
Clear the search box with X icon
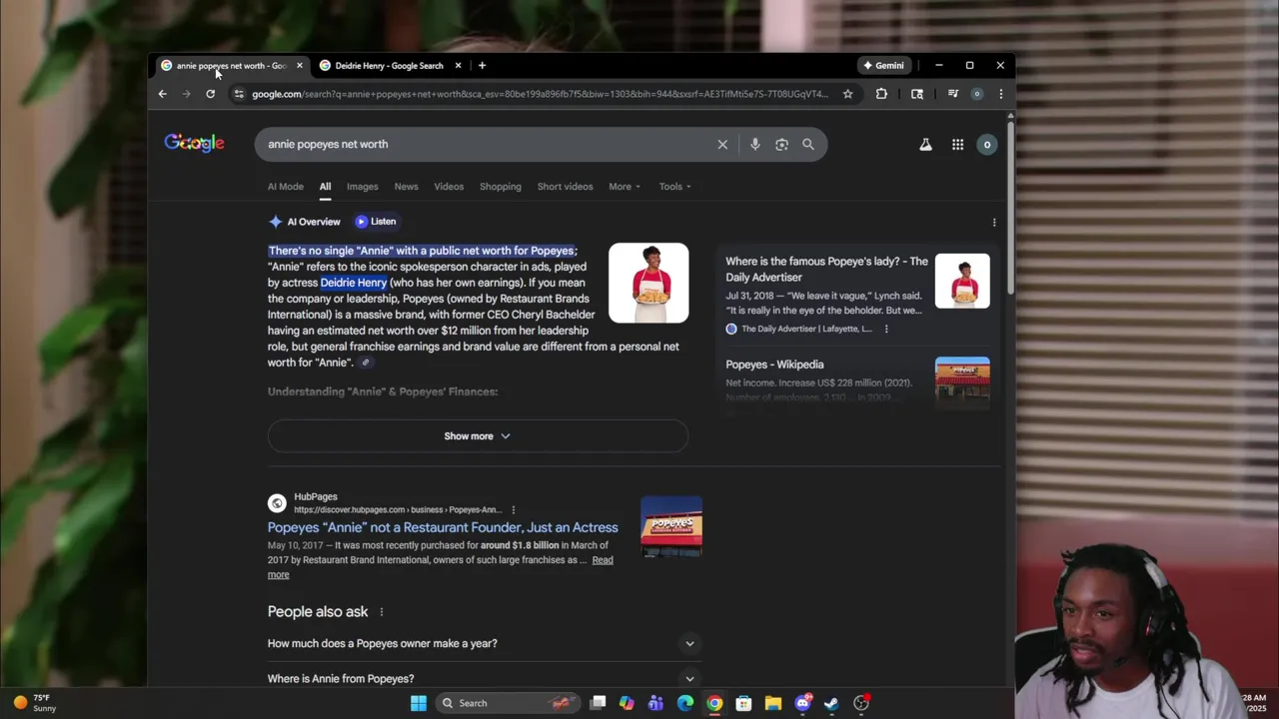coord(722,144)
